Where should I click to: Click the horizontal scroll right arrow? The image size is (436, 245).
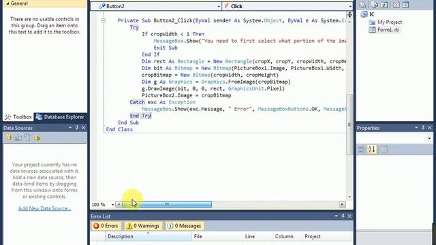342,204
